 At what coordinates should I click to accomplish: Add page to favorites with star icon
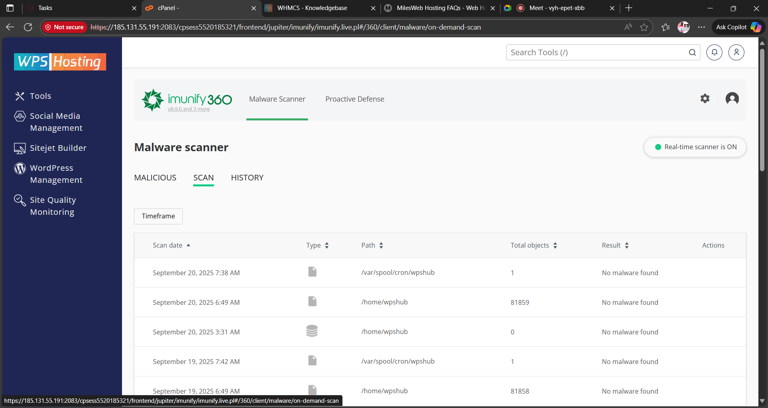pos(644,27)
